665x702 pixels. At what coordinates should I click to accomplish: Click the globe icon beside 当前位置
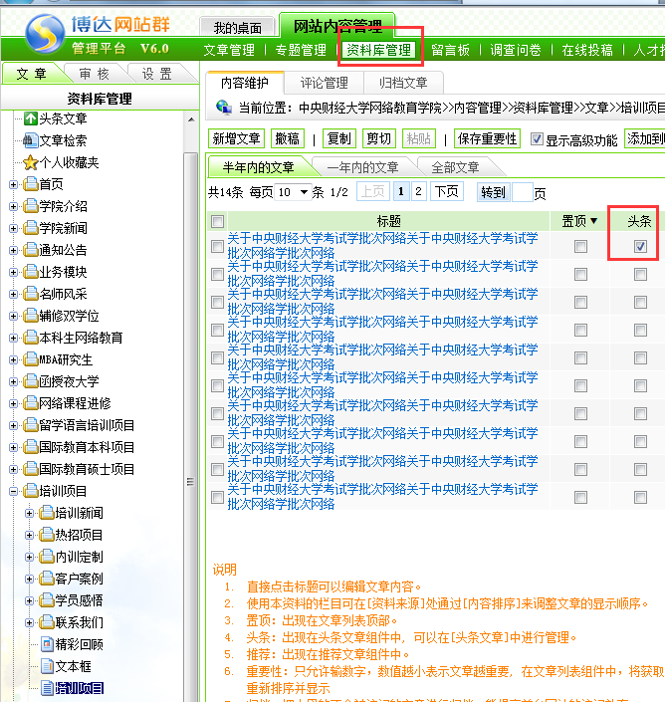(x=224, y=108)
